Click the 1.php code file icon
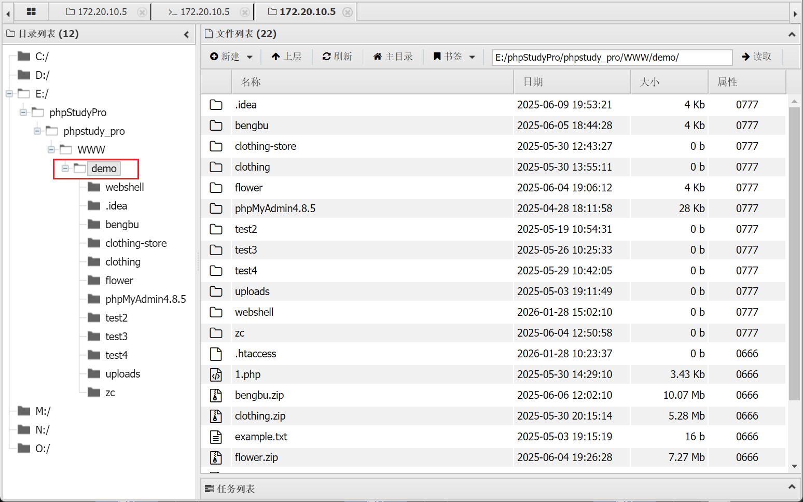 tap(216, 374)
